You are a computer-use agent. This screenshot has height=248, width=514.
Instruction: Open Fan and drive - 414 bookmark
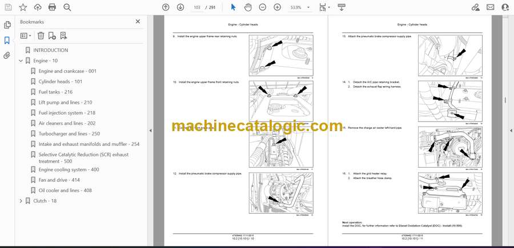point(59,180)
